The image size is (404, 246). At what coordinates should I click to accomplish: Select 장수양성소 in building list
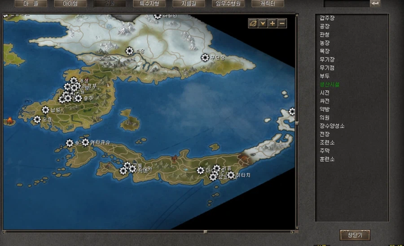pyautogui.click(x=332, y=126)
